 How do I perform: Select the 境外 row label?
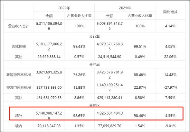coord(19,116)
